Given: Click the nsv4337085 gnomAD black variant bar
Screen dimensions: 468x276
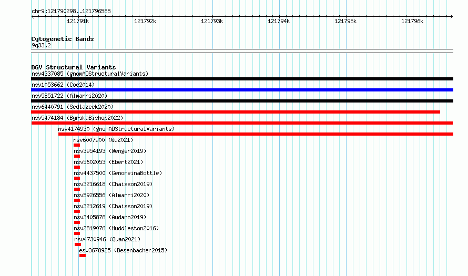Looking at the screenshot, I should (x=242, y=79).
